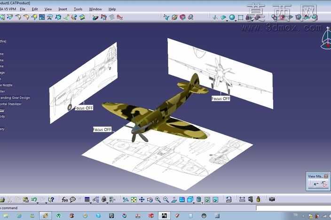The width and height of the screenshot is (331, 220).
Task: Open dropdown arrow beside Isometric View icon
Action: (194, 203)
